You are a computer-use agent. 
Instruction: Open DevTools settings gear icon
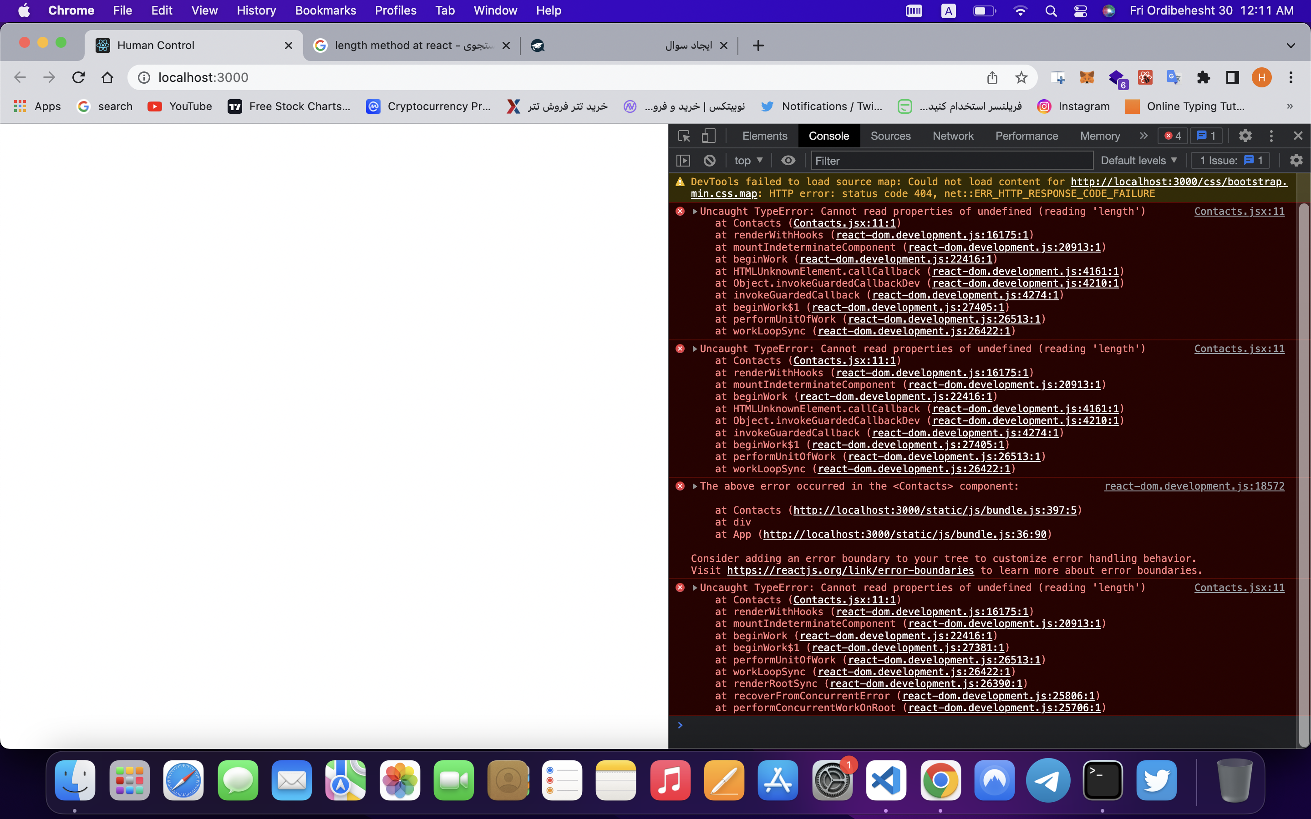click(1245, 136)
